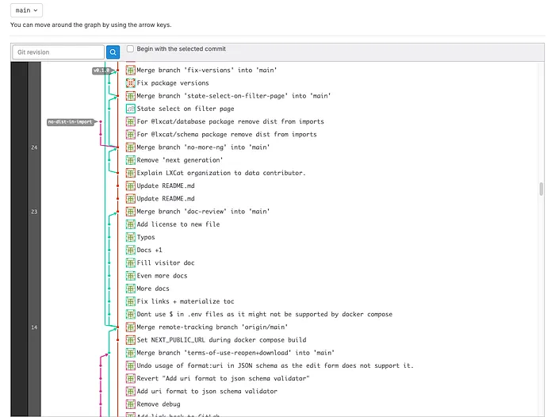Click the no-dist-in-import branch label
Image resolution: width=555 pixels, height=417 pixels.
pos(71,122)
